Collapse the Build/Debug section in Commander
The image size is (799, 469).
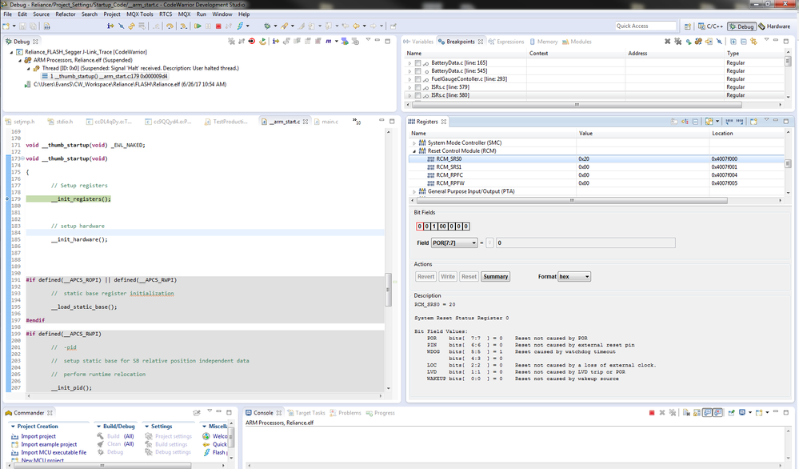click(x=99, y=426)
